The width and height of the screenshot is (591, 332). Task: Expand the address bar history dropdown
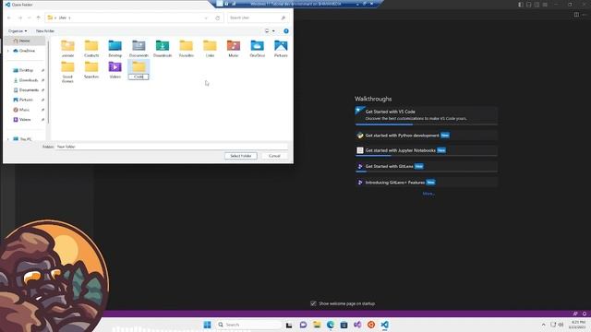[x=206, y=18]
